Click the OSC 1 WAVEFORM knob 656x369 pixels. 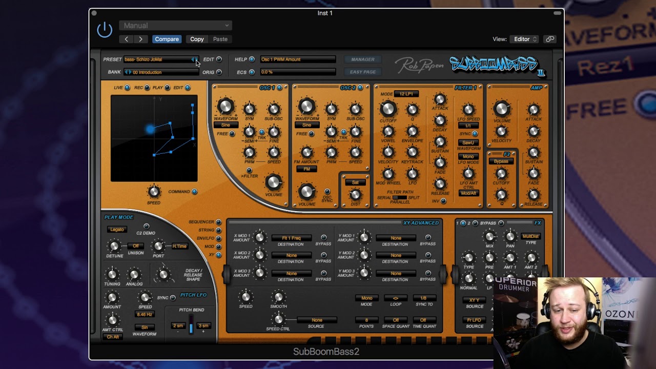pos(225,107)
